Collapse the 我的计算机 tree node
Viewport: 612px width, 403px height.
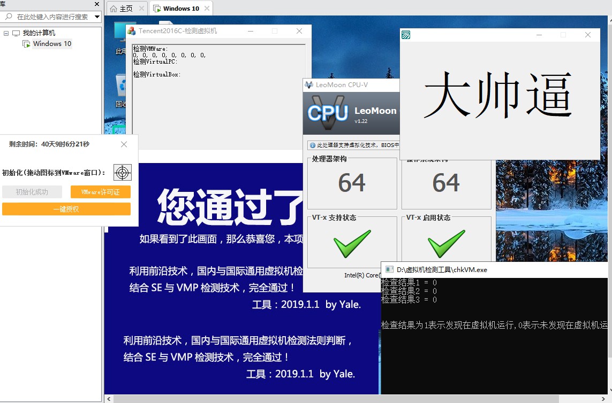[7, 32]
